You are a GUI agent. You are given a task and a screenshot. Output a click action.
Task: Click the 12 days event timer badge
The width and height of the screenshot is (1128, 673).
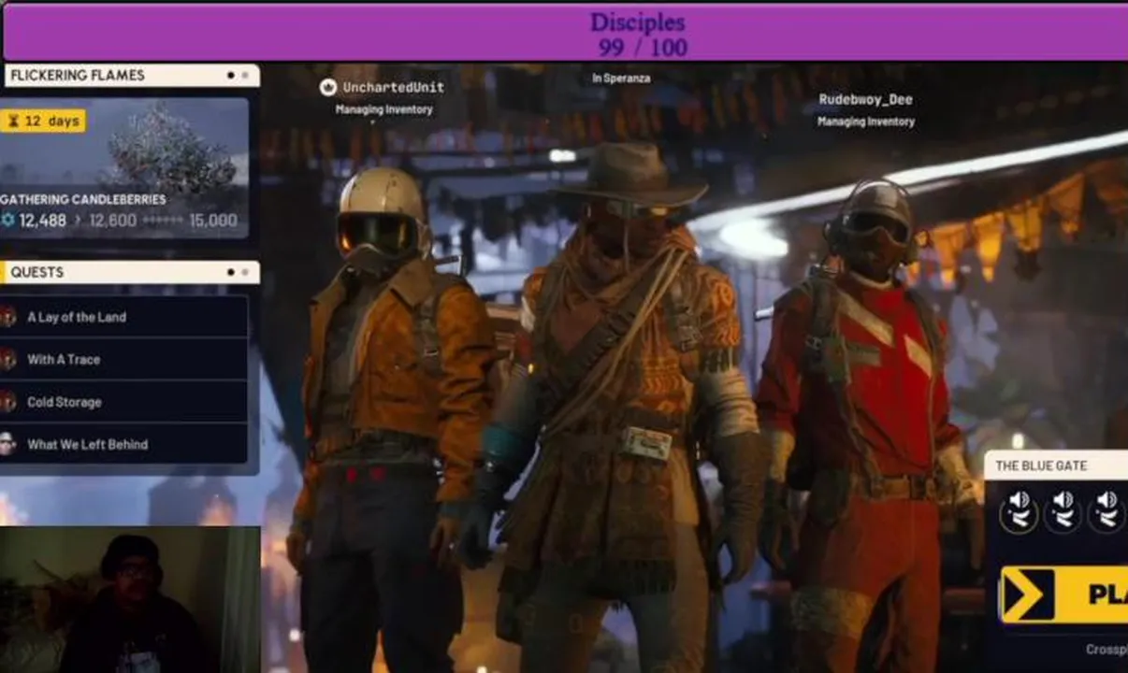(x=43, y=122)
